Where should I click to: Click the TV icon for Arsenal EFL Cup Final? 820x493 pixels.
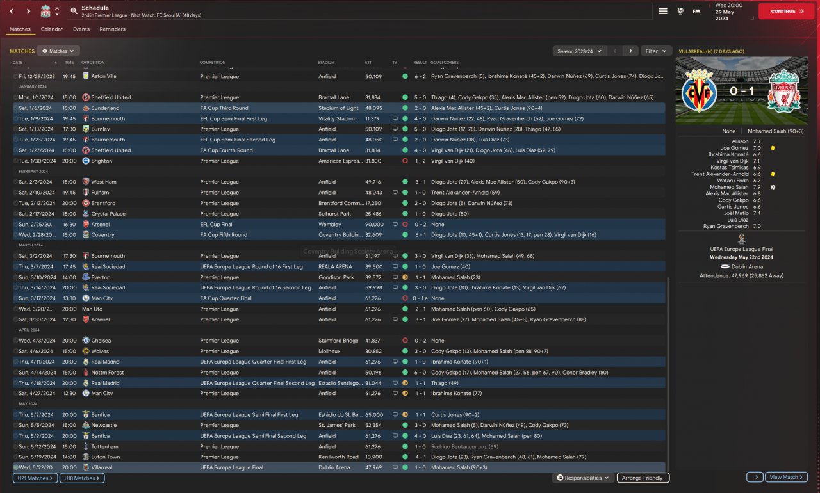(395, 225)
